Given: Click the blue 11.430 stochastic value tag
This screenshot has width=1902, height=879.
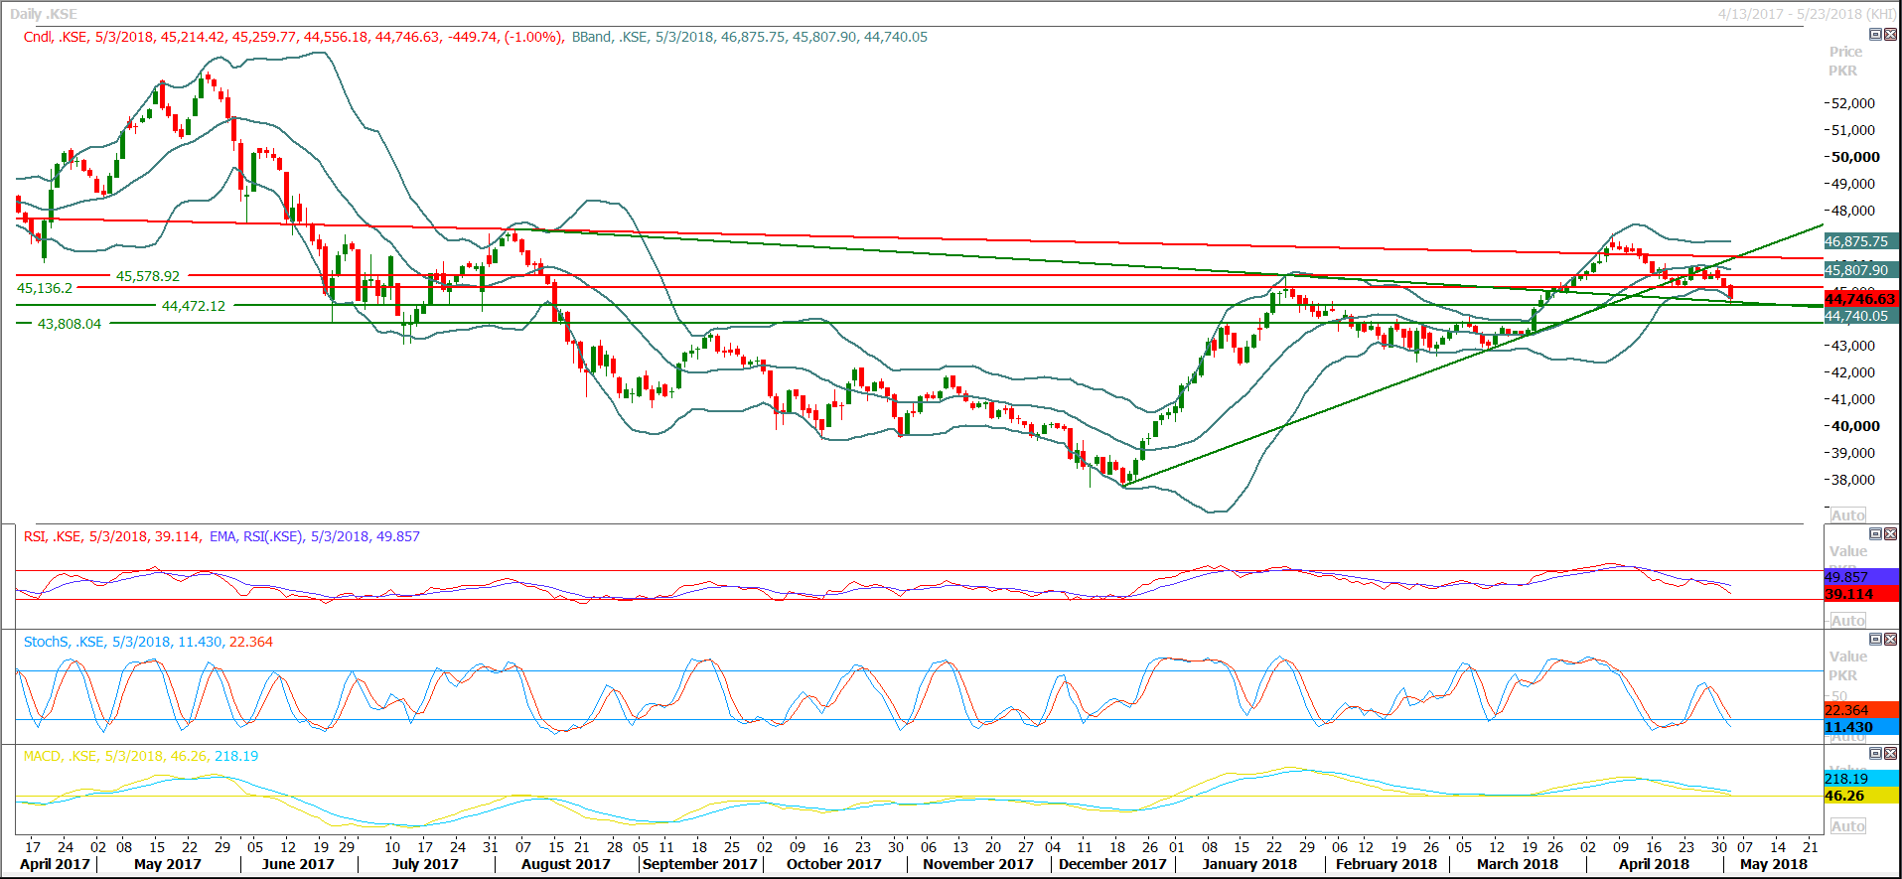Looking at the screenshot, I should click(x=1861, y=727).
